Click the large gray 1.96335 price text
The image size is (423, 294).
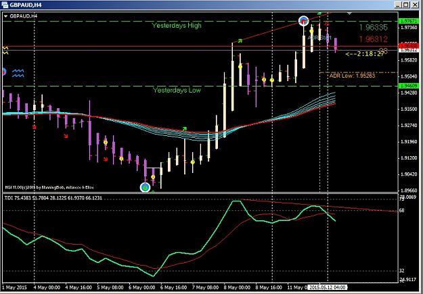374,27
